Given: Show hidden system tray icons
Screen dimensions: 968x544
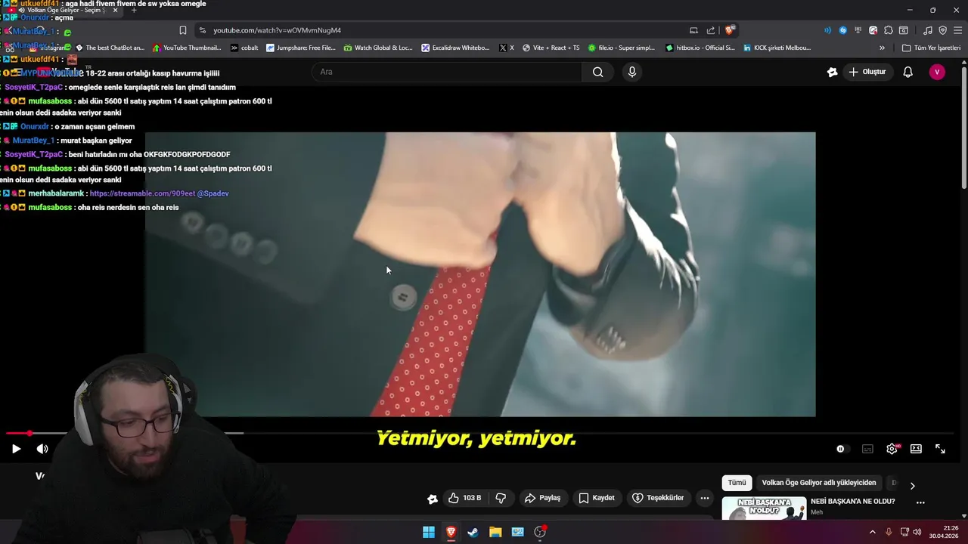Looking at the screenshot, I should [872, 532].
